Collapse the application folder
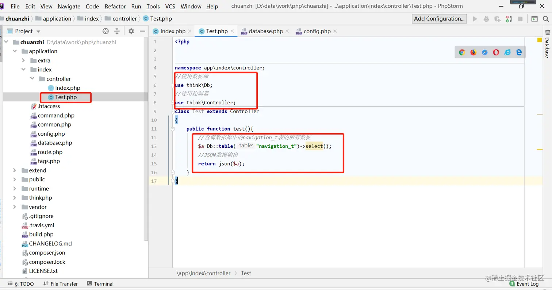 [x=15, y=51]
